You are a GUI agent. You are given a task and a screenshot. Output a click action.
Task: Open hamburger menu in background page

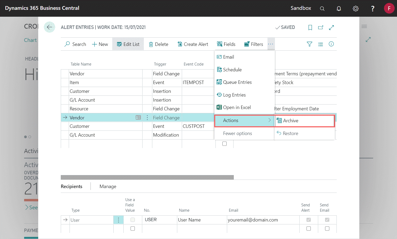pos(364,27)
